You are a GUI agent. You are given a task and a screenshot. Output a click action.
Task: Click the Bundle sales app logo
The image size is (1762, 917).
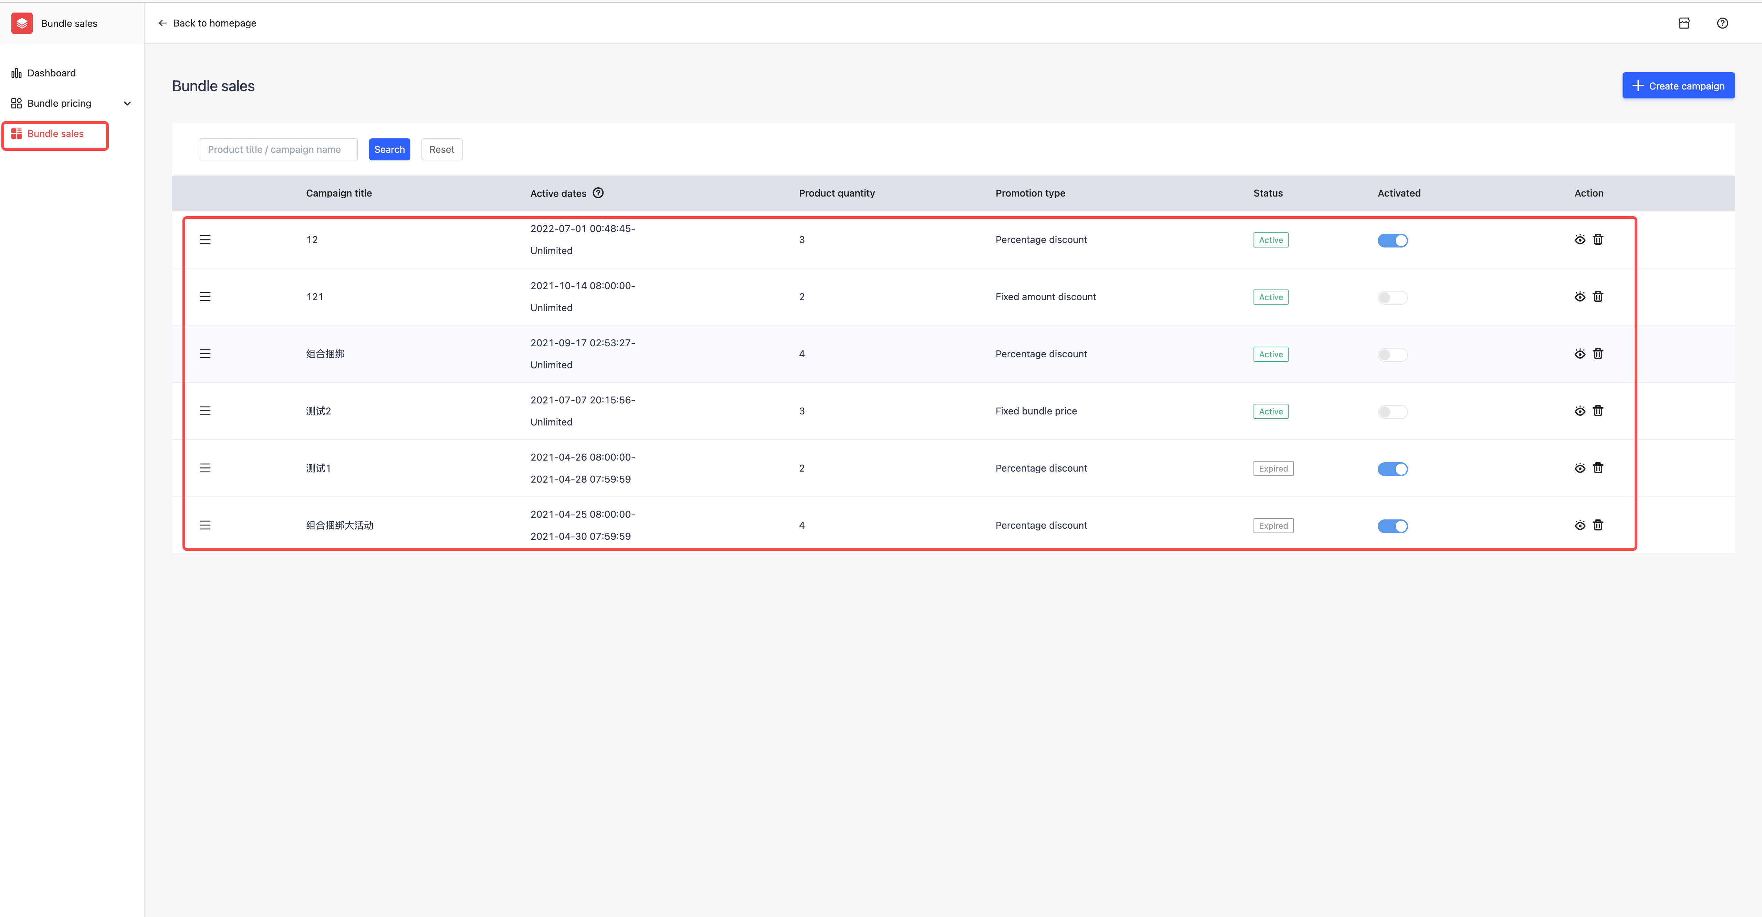click(22, 23)
